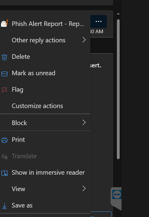The height and width of the screenshot is (217, 149).
Task: Click the Delete trash can icon
Action: tap(4, 57)
